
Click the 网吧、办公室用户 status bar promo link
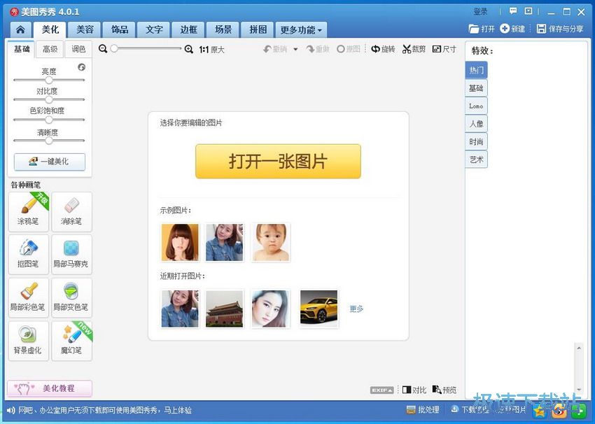click(x=105, y=410)
